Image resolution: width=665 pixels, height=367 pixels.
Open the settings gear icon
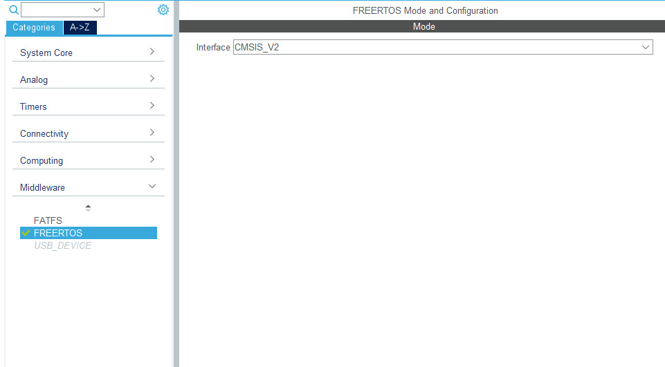[x=163, y=10]
